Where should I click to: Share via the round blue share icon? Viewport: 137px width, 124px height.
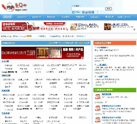[x=90, y=12]
